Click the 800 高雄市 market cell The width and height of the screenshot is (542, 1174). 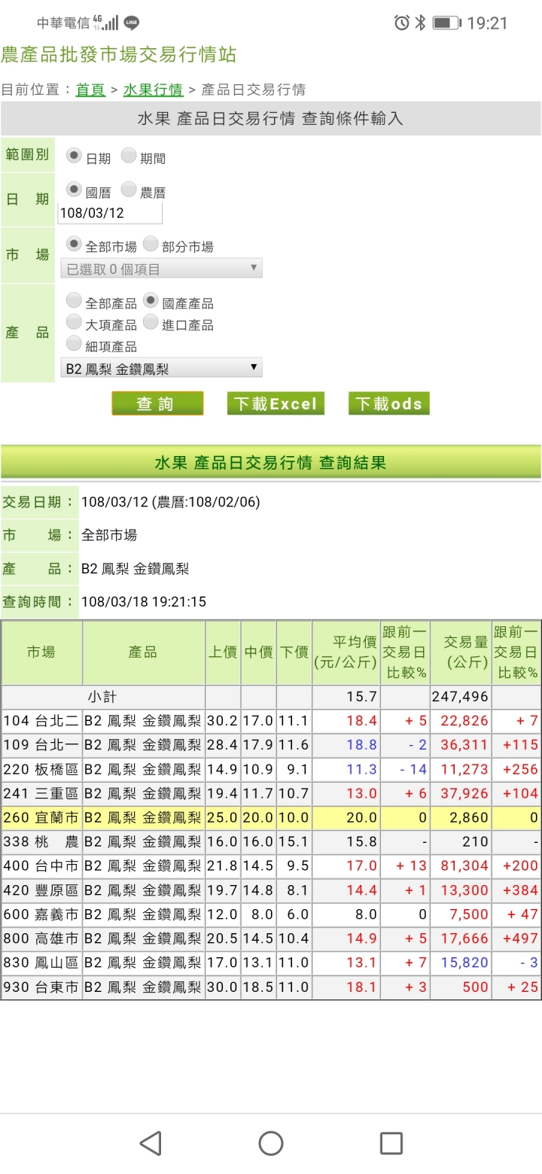pos(41,938)
